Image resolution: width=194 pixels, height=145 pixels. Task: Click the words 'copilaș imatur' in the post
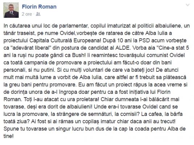pos(99,121)
